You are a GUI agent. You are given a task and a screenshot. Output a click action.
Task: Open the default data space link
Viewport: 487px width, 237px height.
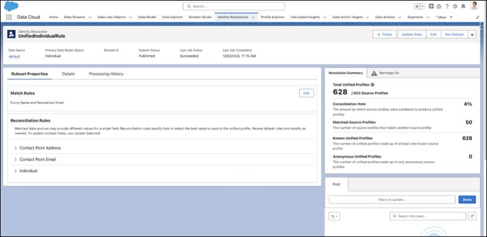[15, 57]
